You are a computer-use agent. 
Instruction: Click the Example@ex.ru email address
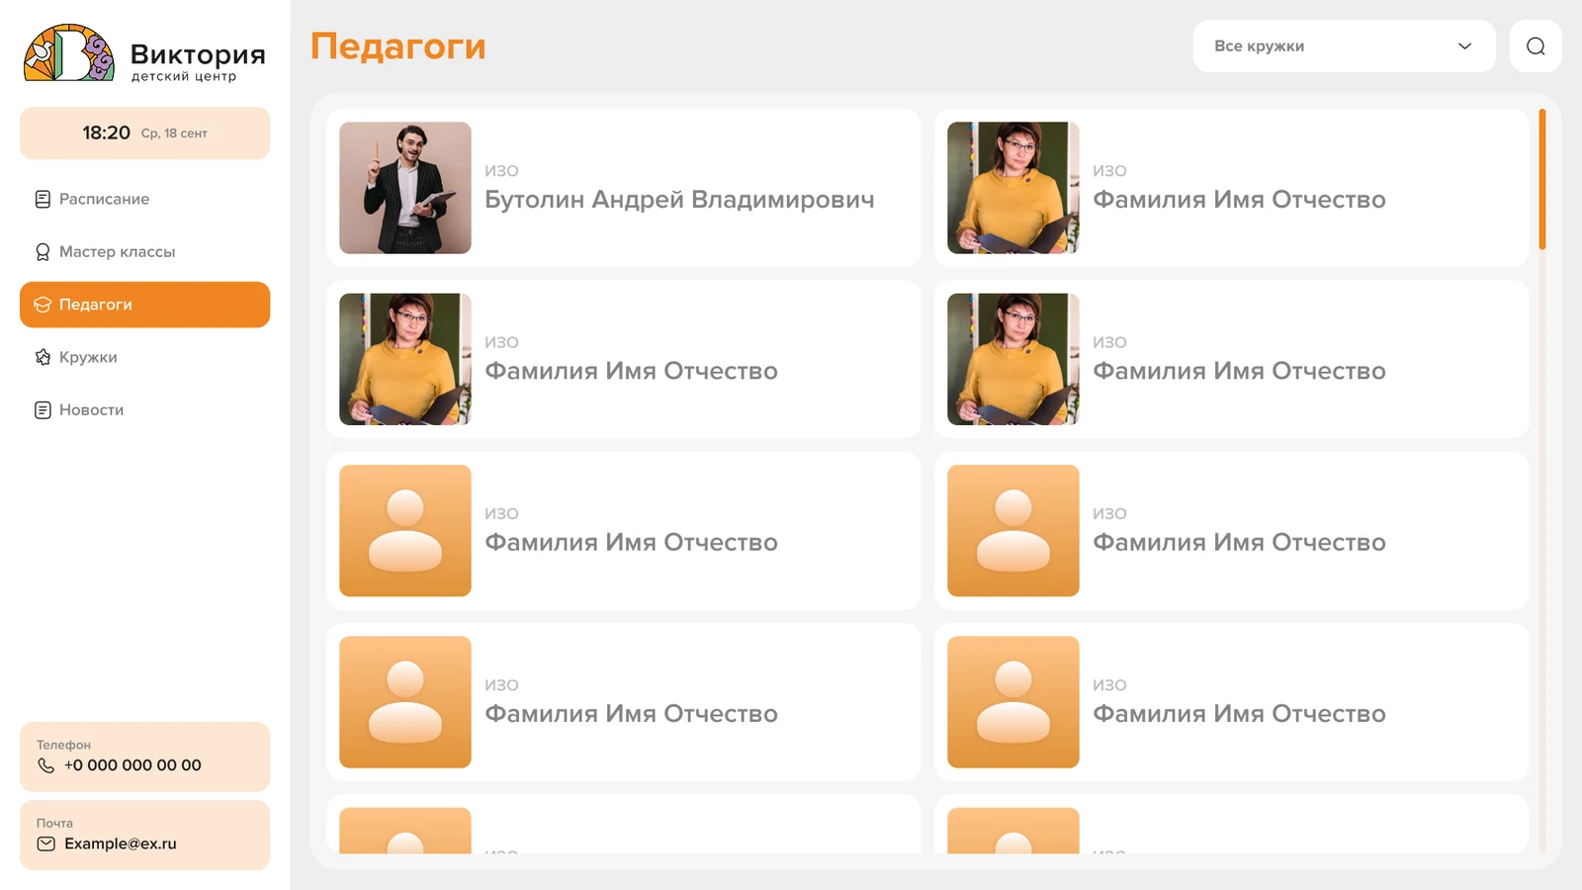(121, 844)
